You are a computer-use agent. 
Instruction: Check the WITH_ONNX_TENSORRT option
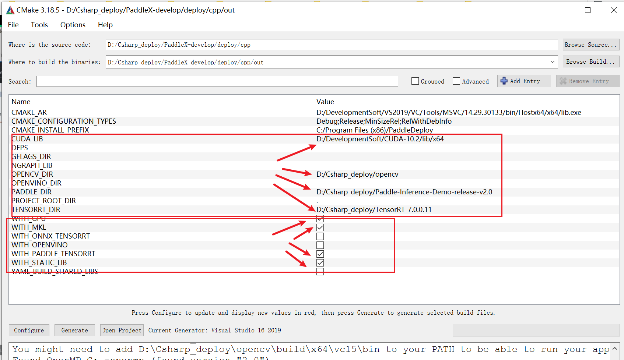320,236
